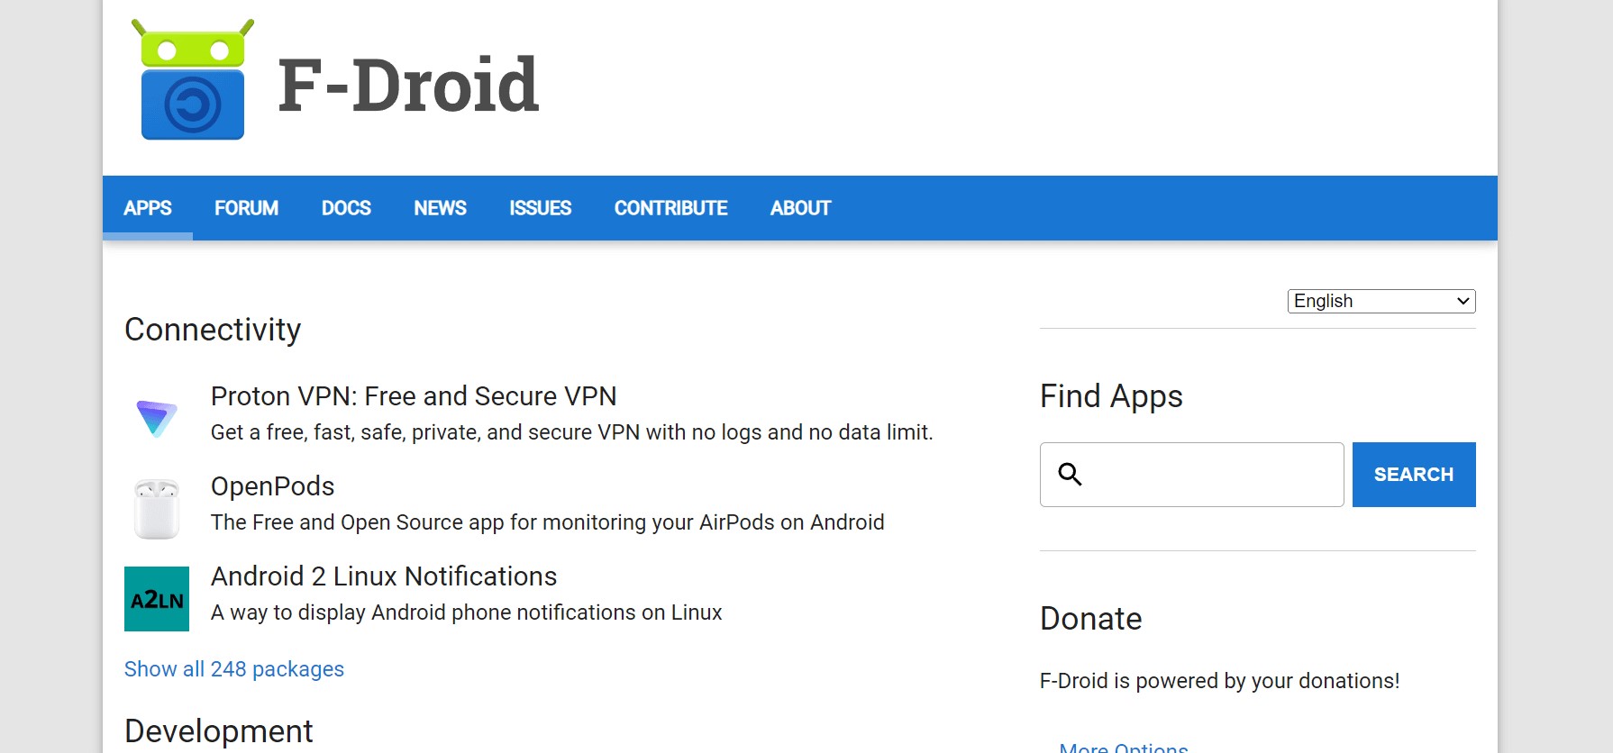Click into the Find Apps search field
Screen dimensions: 1613x753
(x=1212, y=475)
